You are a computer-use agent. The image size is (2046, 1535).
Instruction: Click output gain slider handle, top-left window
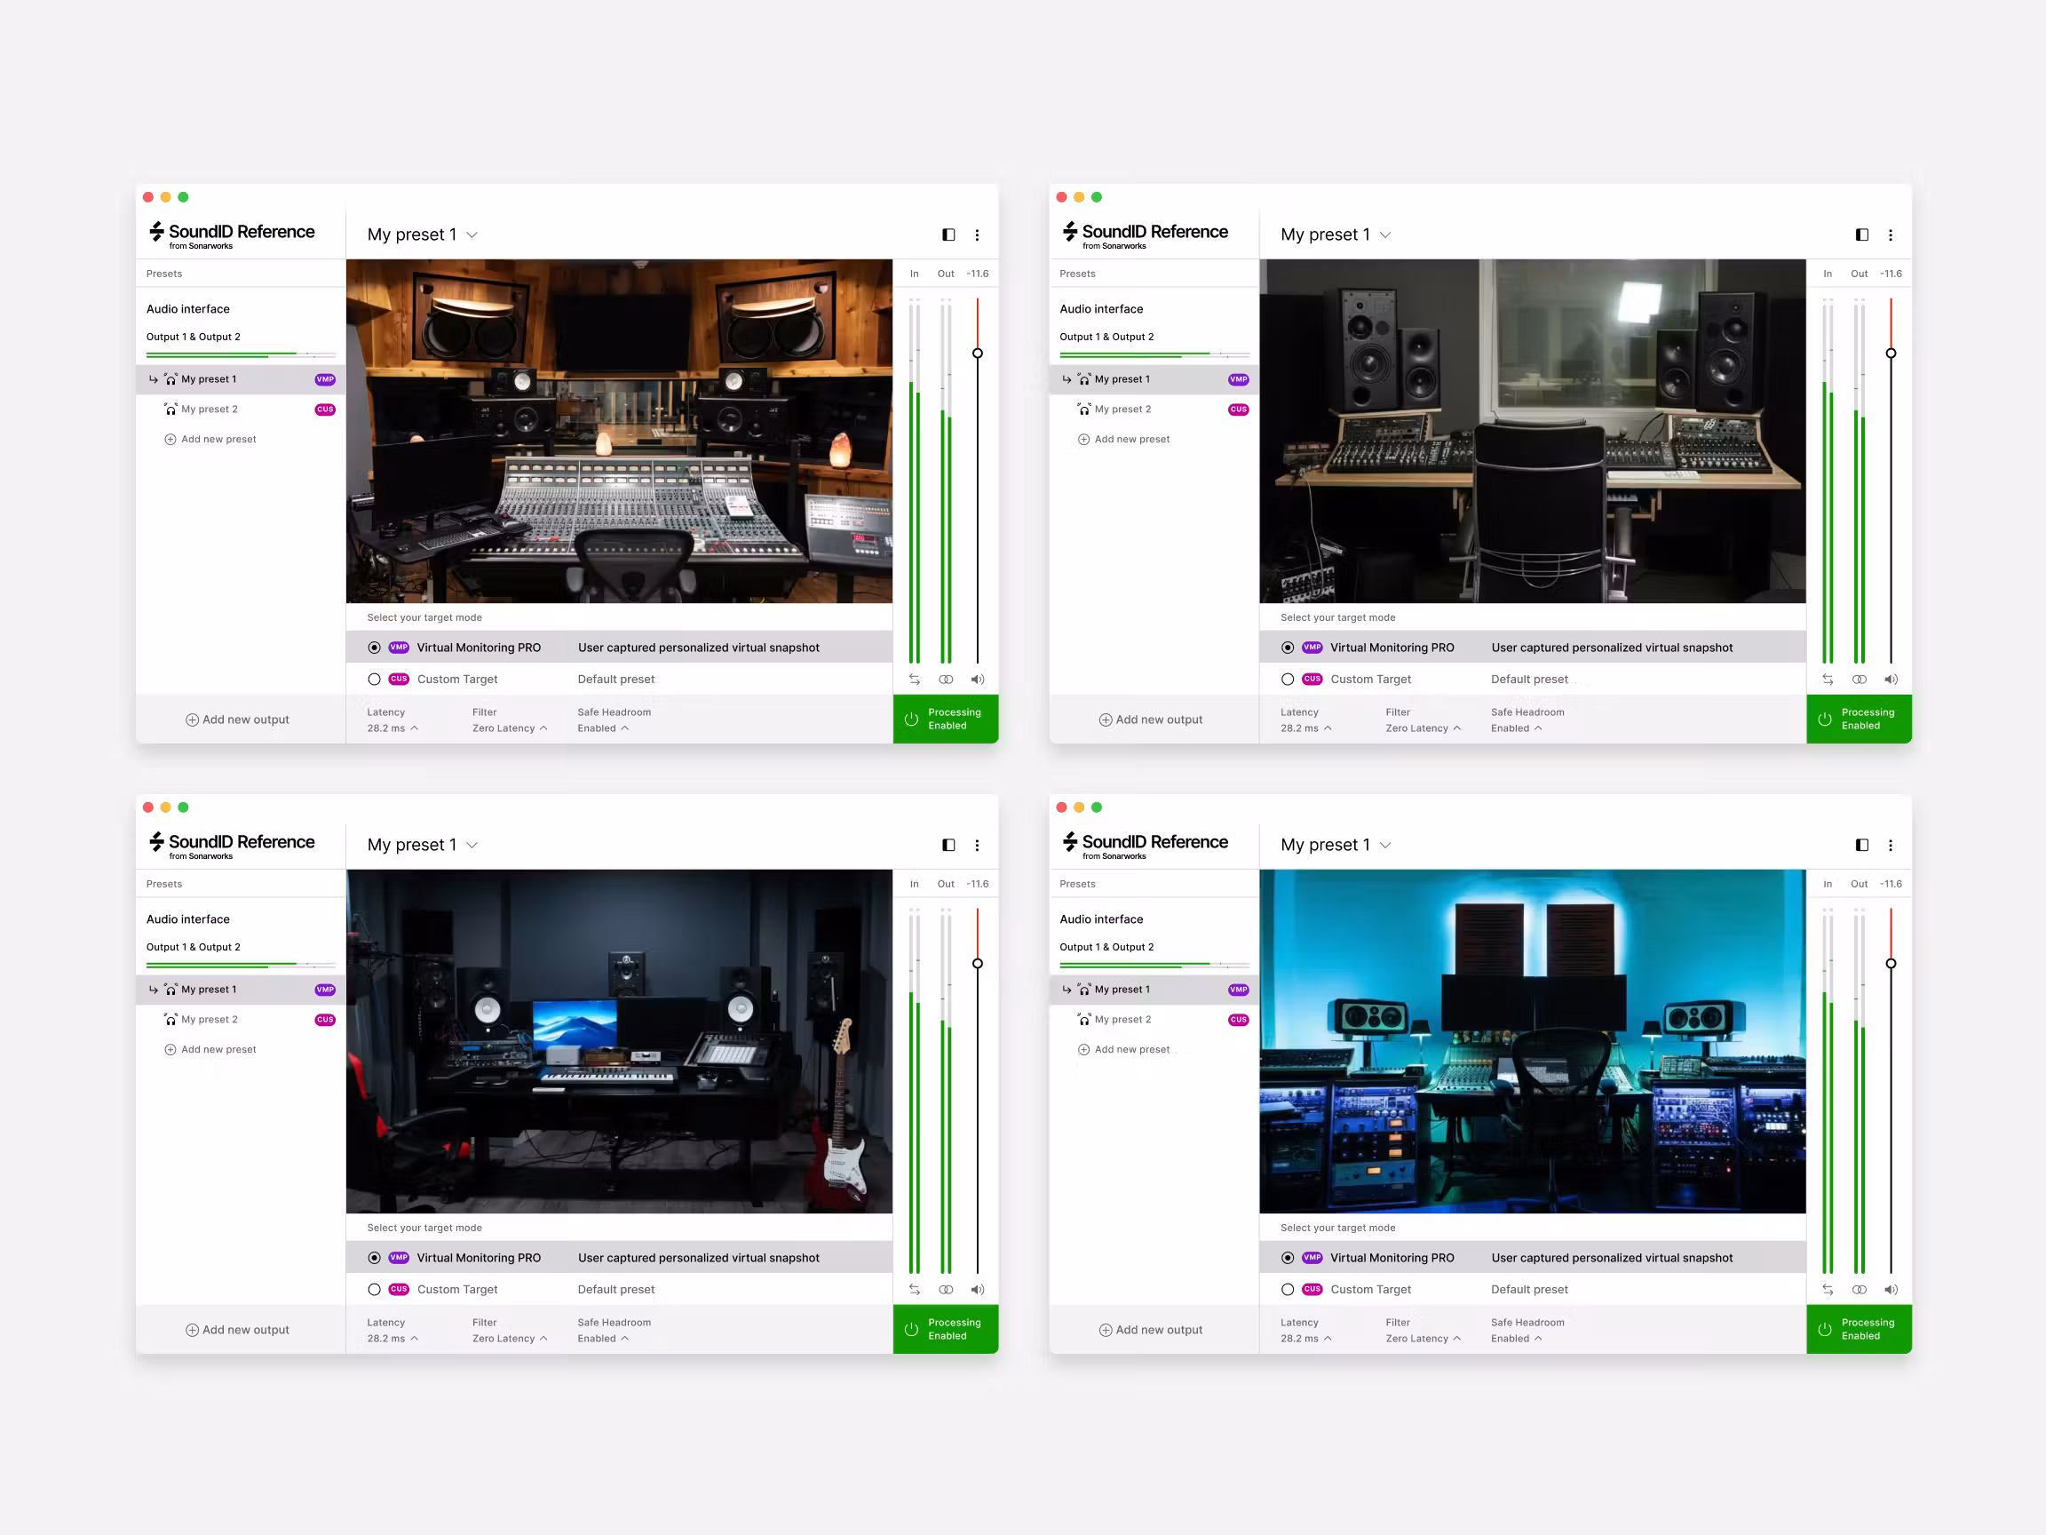[x=978, y=354]
